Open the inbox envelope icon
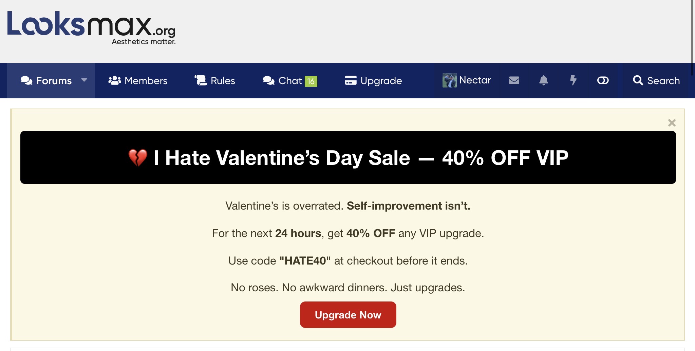The image size is (695, 351). [514, 80]
